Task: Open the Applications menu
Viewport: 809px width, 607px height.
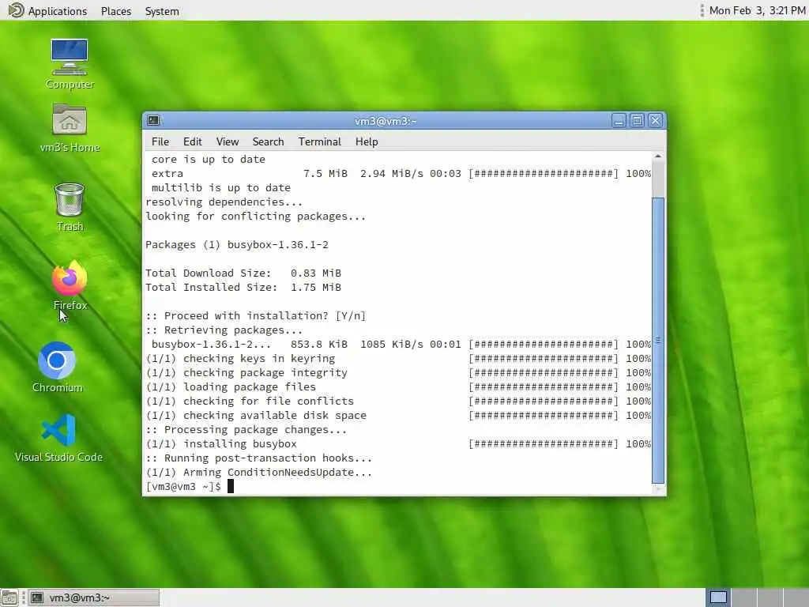Action: pyautogui.click(x=57, y=11)
